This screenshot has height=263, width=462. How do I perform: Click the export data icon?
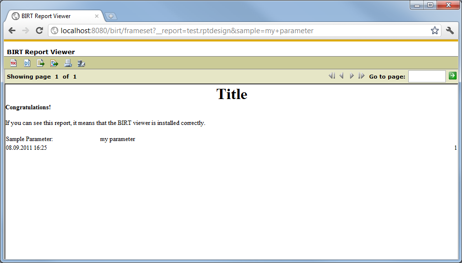pos(41,63)
